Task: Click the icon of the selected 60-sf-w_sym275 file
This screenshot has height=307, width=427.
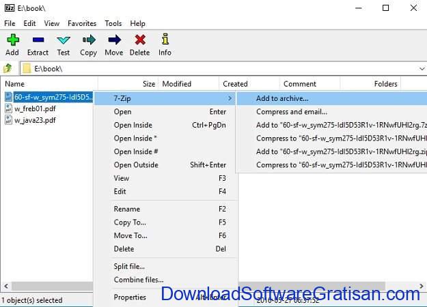Action: pyautogui.click(x=8, y=97)
